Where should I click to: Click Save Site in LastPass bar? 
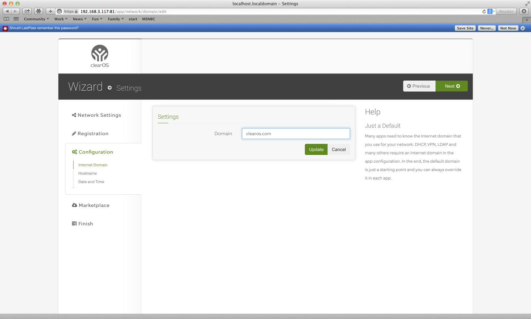465,28
